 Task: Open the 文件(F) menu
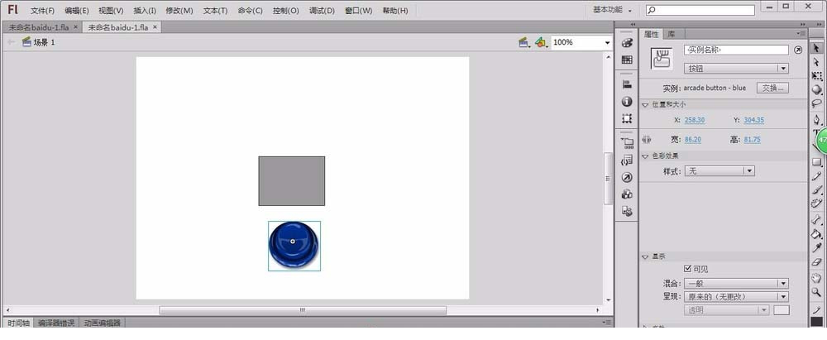coord(42,11)
